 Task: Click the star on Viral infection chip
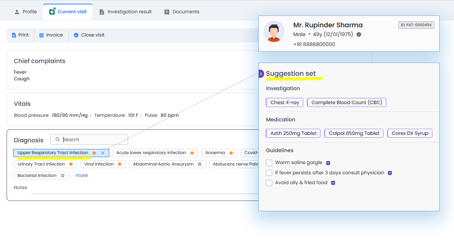click(120, 164)
